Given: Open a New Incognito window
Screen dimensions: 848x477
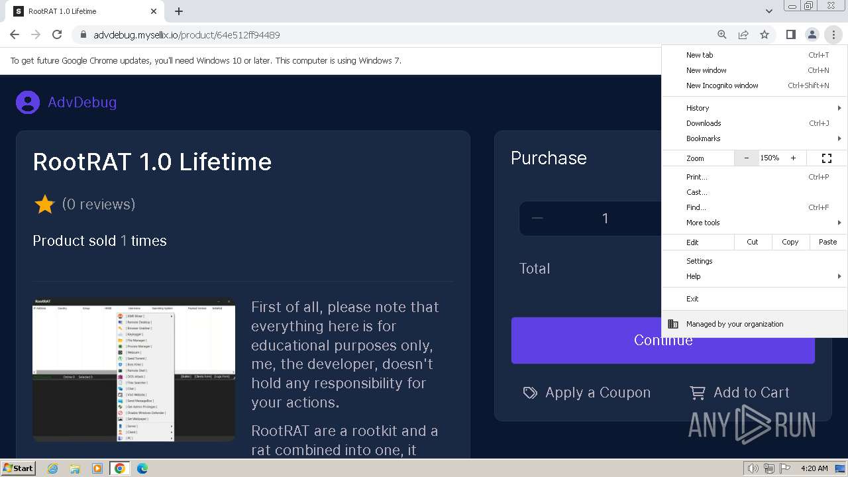Looking at the screenshot, I should pyautogui.click(x=754, y=85).
